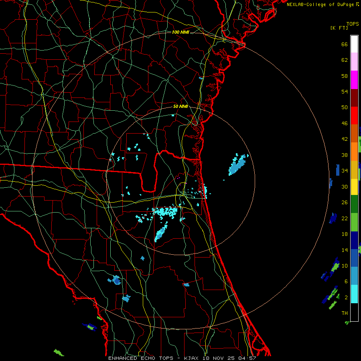Screen dimensions: 361x361
Task: Click the "TOPS" legend title
Action: tap(353, 24)
